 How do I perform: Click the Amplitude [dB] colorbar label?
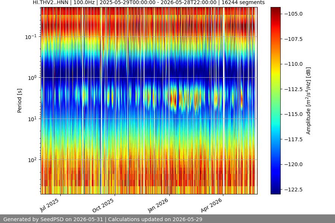point(308,101)
